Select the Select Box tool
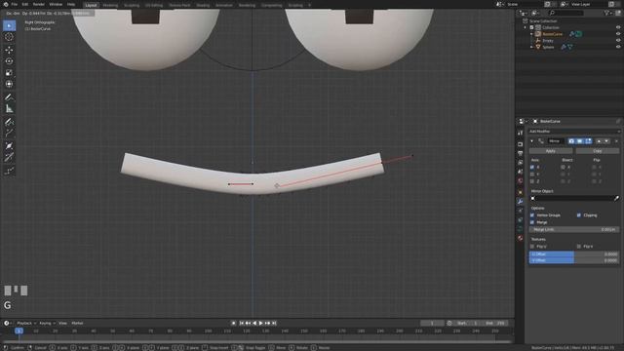Screen dimensions: 624x351 coord(9,25)
